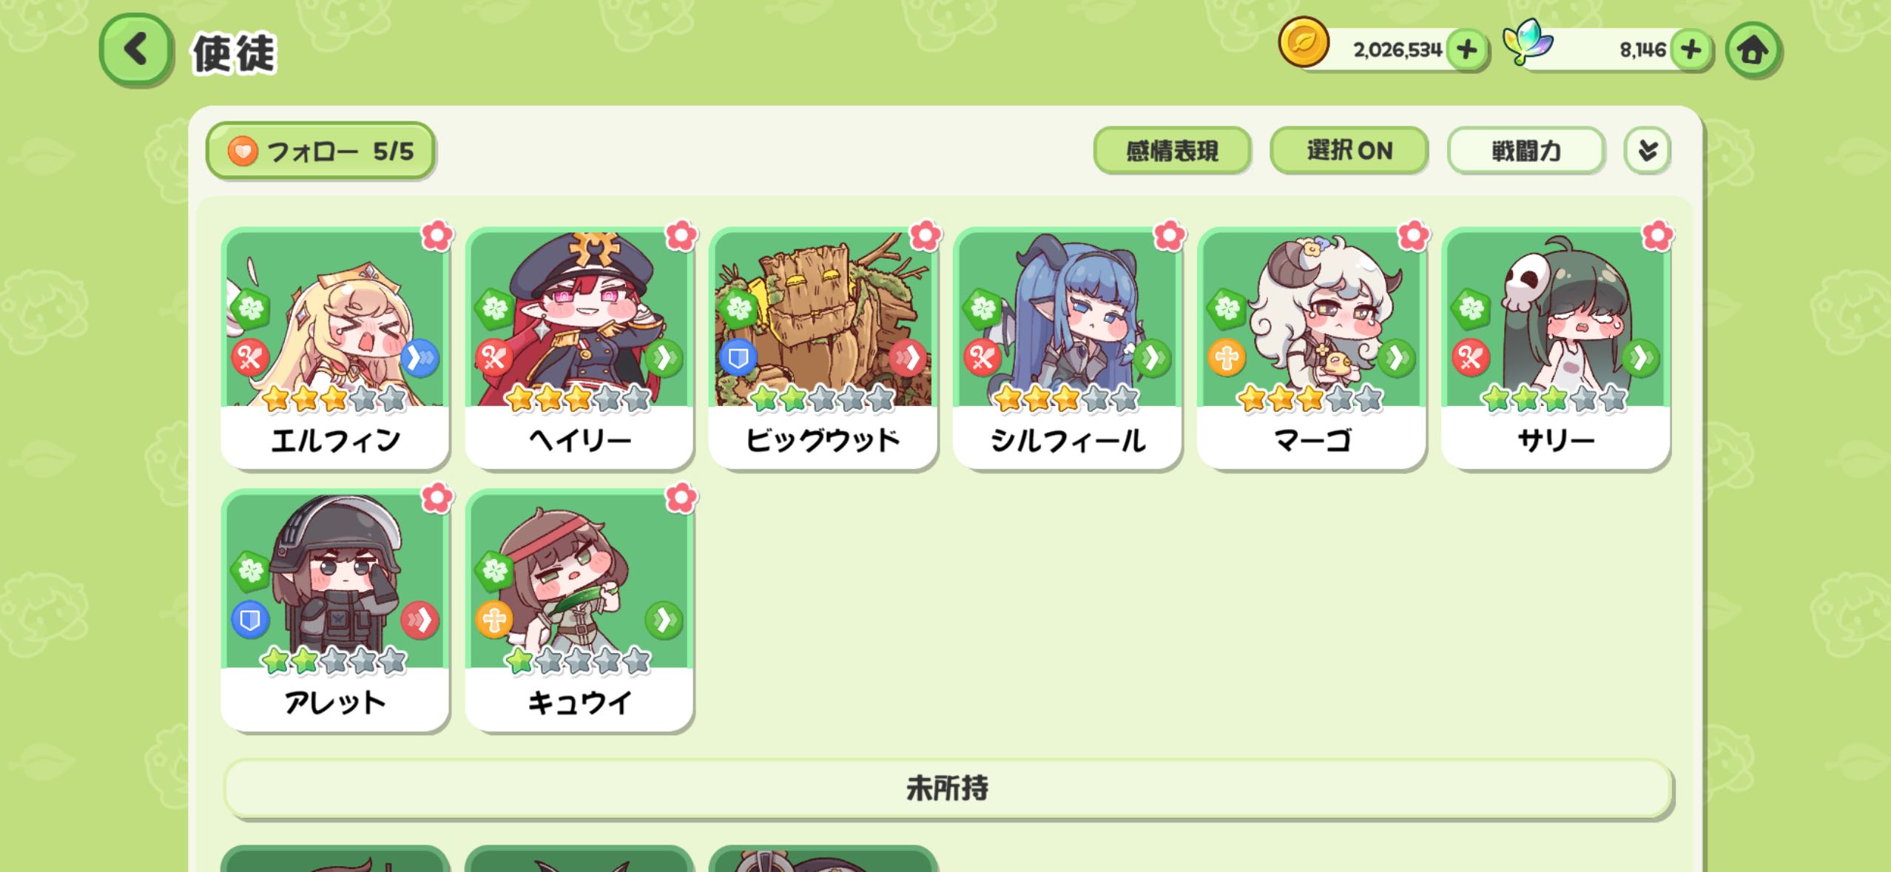
Task: Open the アレット character card
Action: click(335, 610)
